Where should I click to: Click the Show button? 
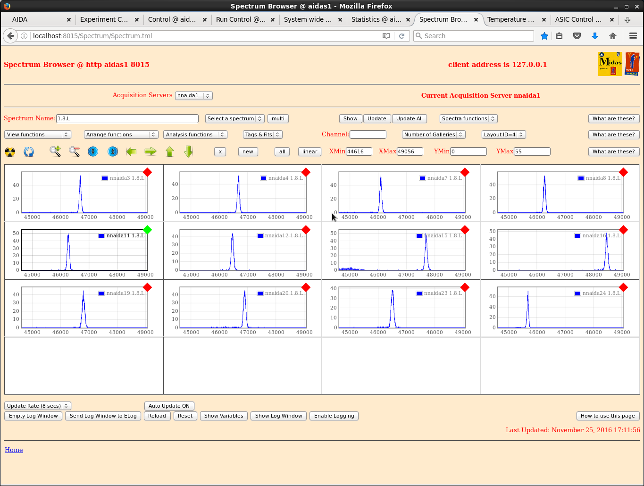(x=351, y=119)
